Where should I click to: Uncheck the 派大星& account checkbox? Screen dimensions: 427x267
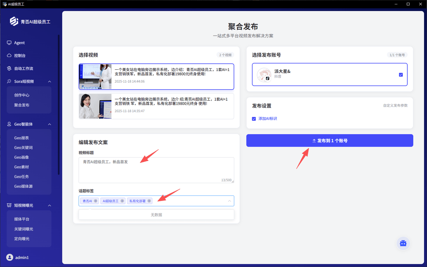(x=401, y=75)
